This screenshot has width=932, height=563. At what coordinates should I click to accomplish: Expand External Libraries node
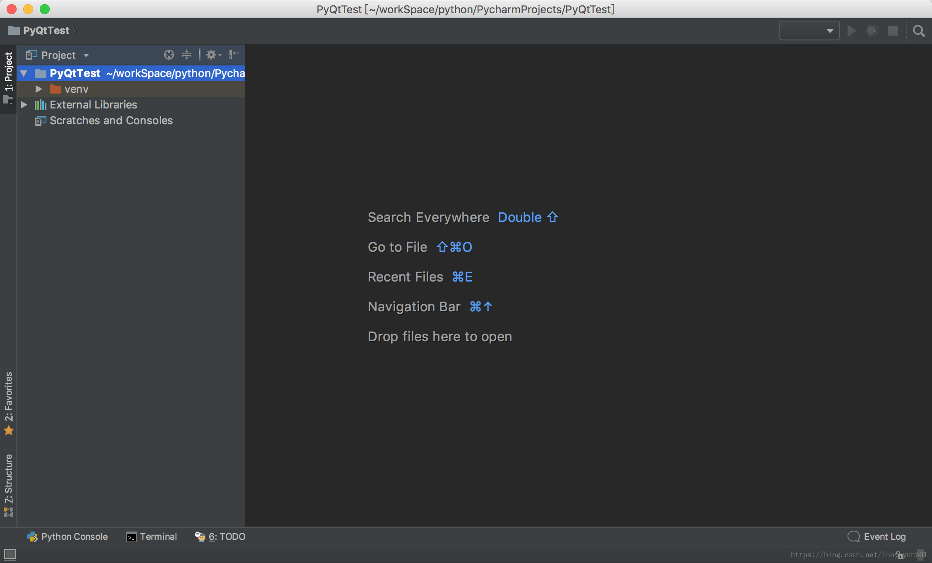(24, 105)
